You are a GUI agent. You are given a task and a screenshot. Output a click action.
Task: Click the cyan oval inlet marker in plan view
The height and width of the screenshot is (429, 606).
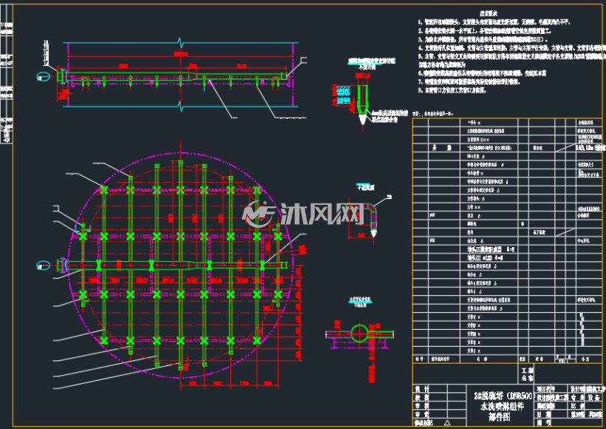44,266
